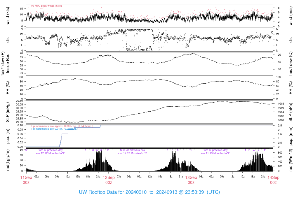Click the 'Tair/Tdew (F) Inside Box' label

(5, 64)
